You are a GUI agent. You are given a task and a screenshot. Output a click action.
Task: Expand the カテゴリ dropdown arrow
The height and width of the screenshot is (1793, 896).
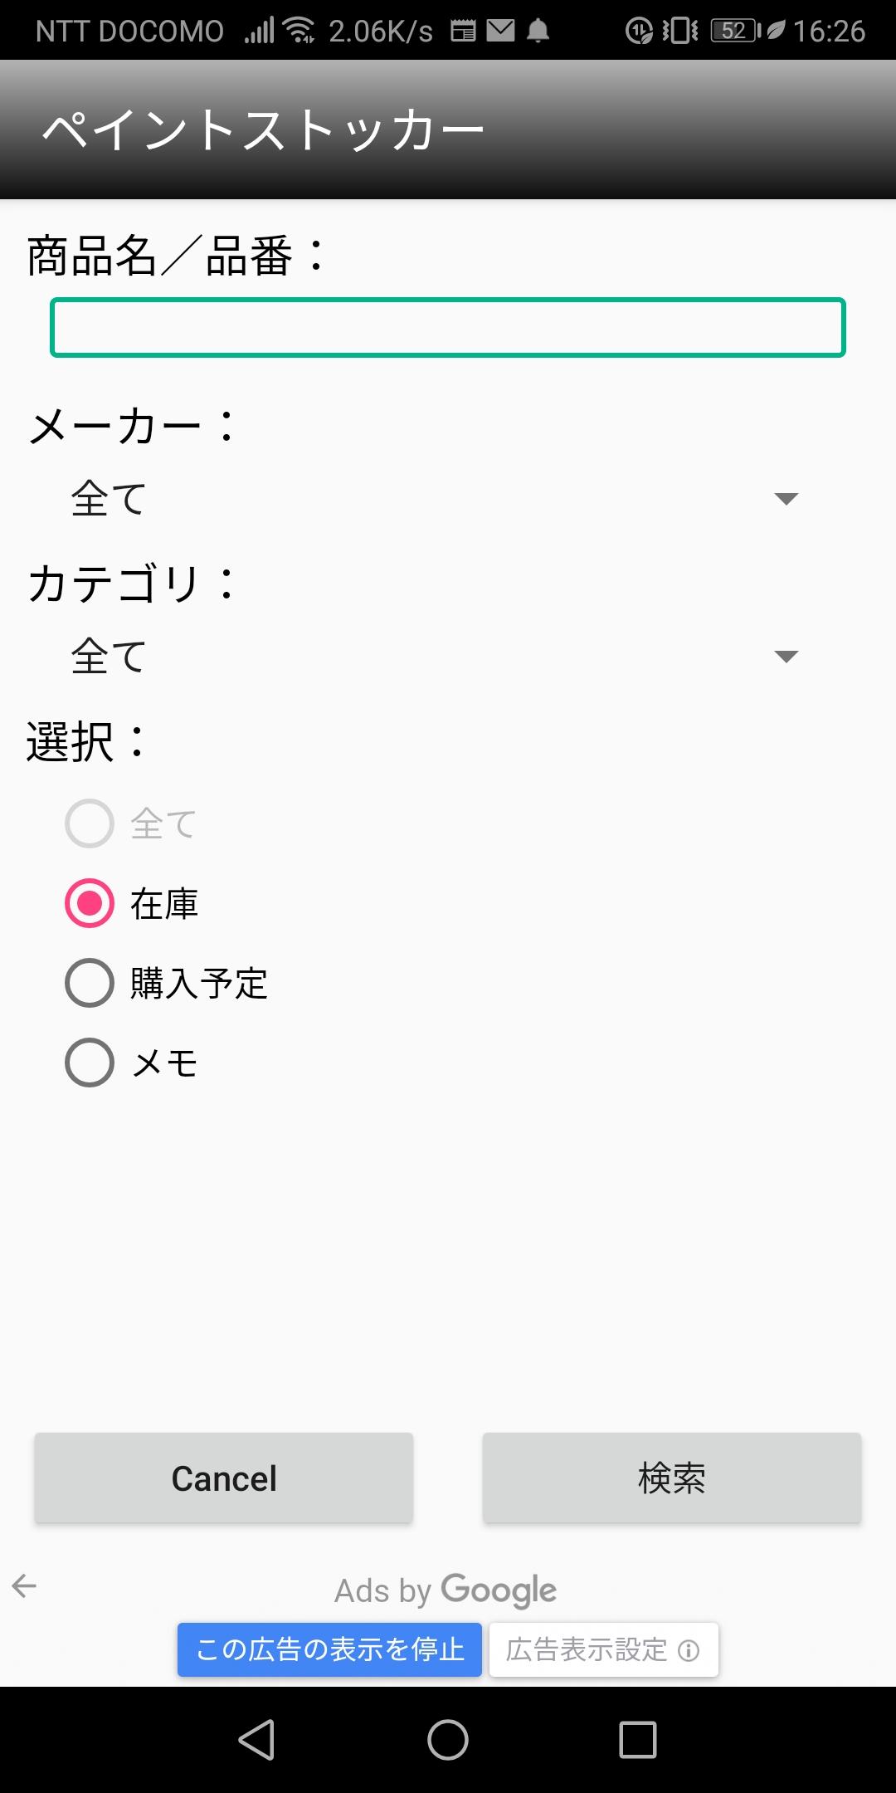(x=786, y=657)
